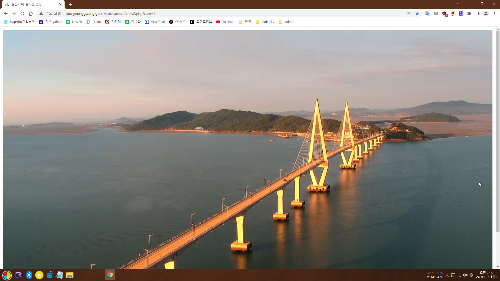The width and height of the screenshot is (500, 281).
Task: Open the hwp/doc파일뷰어 bookmark
Action: point(19,22)
